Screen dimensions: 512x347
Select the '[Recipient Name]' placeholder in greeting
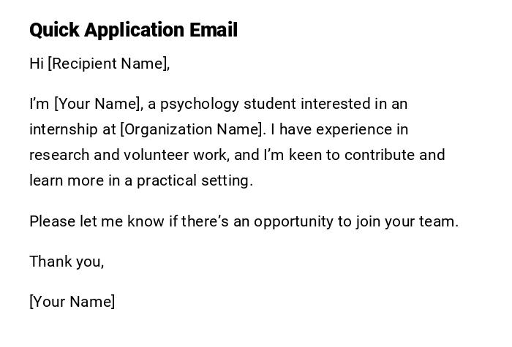click(x=108, y=64)
